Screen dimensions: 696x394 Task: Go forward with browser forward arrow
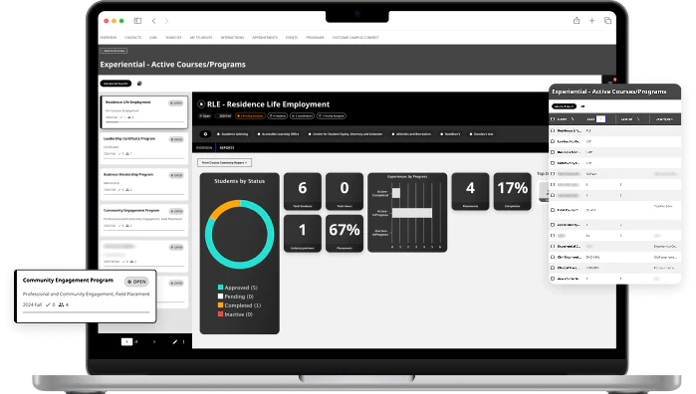(x=166, y=21)
